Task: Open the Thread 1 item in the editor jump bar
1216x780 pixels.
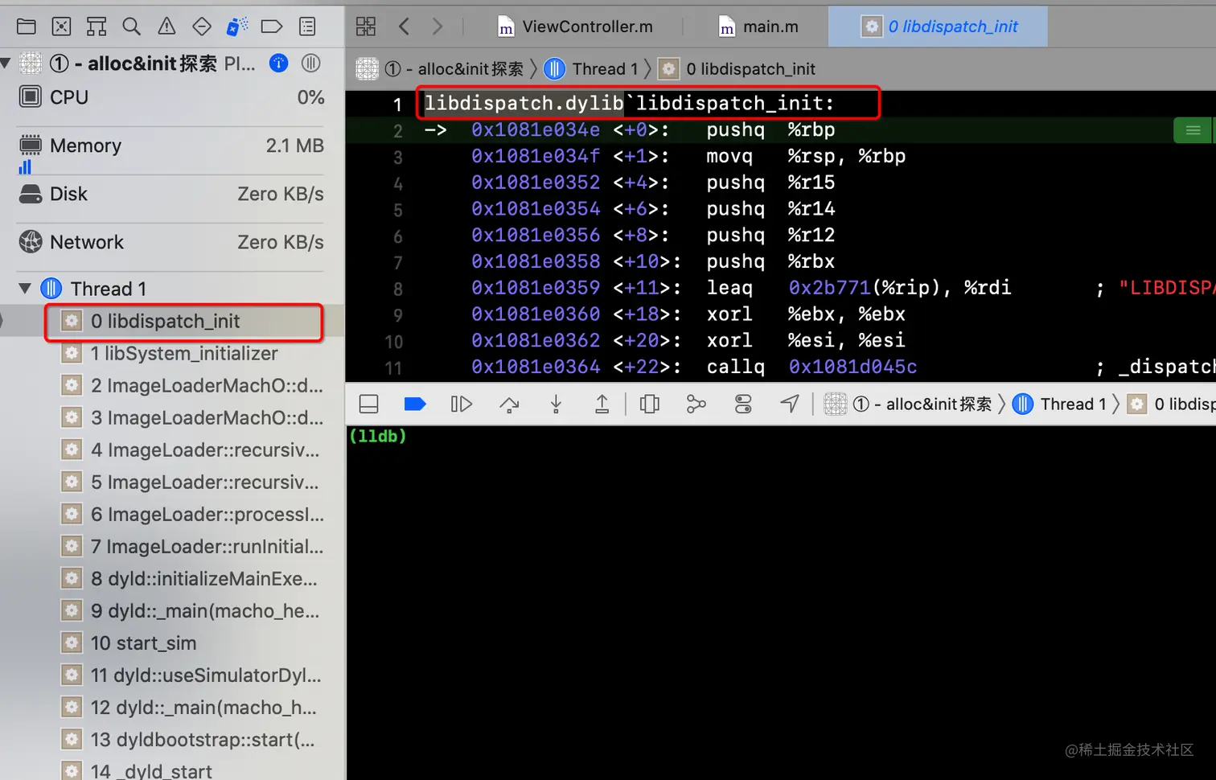Action: tap(591, 69)
